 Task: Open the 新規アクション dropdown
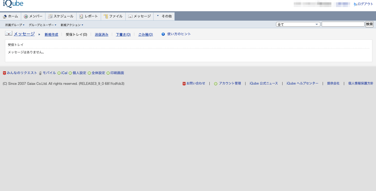[72, 25]
